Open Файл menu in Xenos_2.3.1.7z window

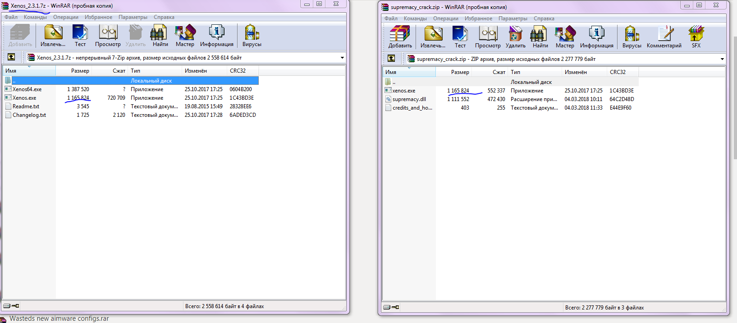(11, 17)
